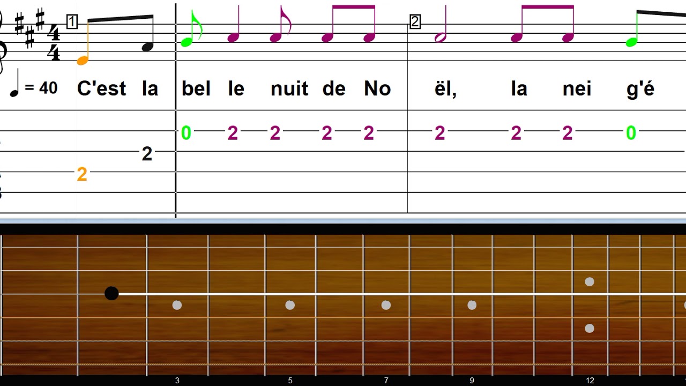Click the tab number 2 under 'nei'
The image size is (686, 386).
tap(568, 133)
